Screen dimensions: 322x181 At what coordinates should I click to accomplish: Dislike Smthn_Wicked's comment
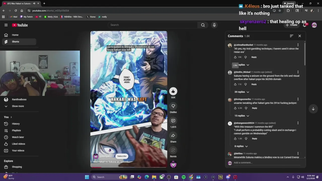[x=246, y=84]
